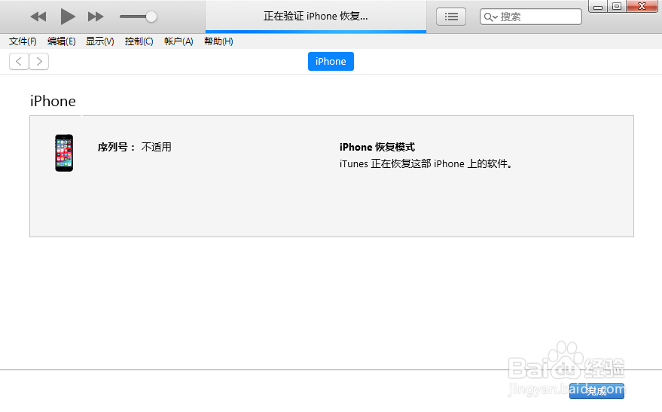Screen dimensions: 662x412
Task: Click the iPhone device thumbnail image
Action: (64, 153)
